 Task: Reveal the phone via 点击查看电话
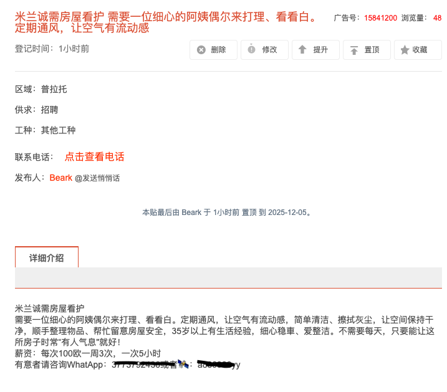click(x=94, y=156)
